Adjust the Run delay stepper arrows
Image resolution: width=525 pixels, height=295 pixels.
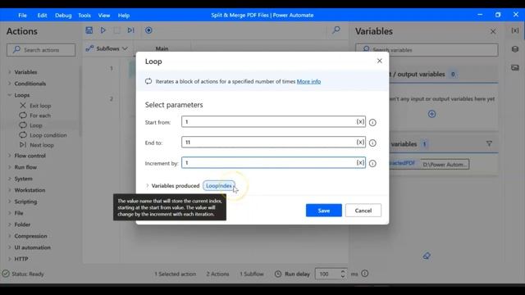click(x=343, y=274)
